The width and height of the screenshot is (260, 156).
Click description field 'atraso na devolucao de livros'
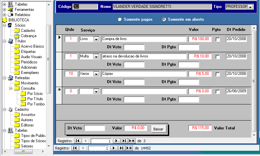144,56
